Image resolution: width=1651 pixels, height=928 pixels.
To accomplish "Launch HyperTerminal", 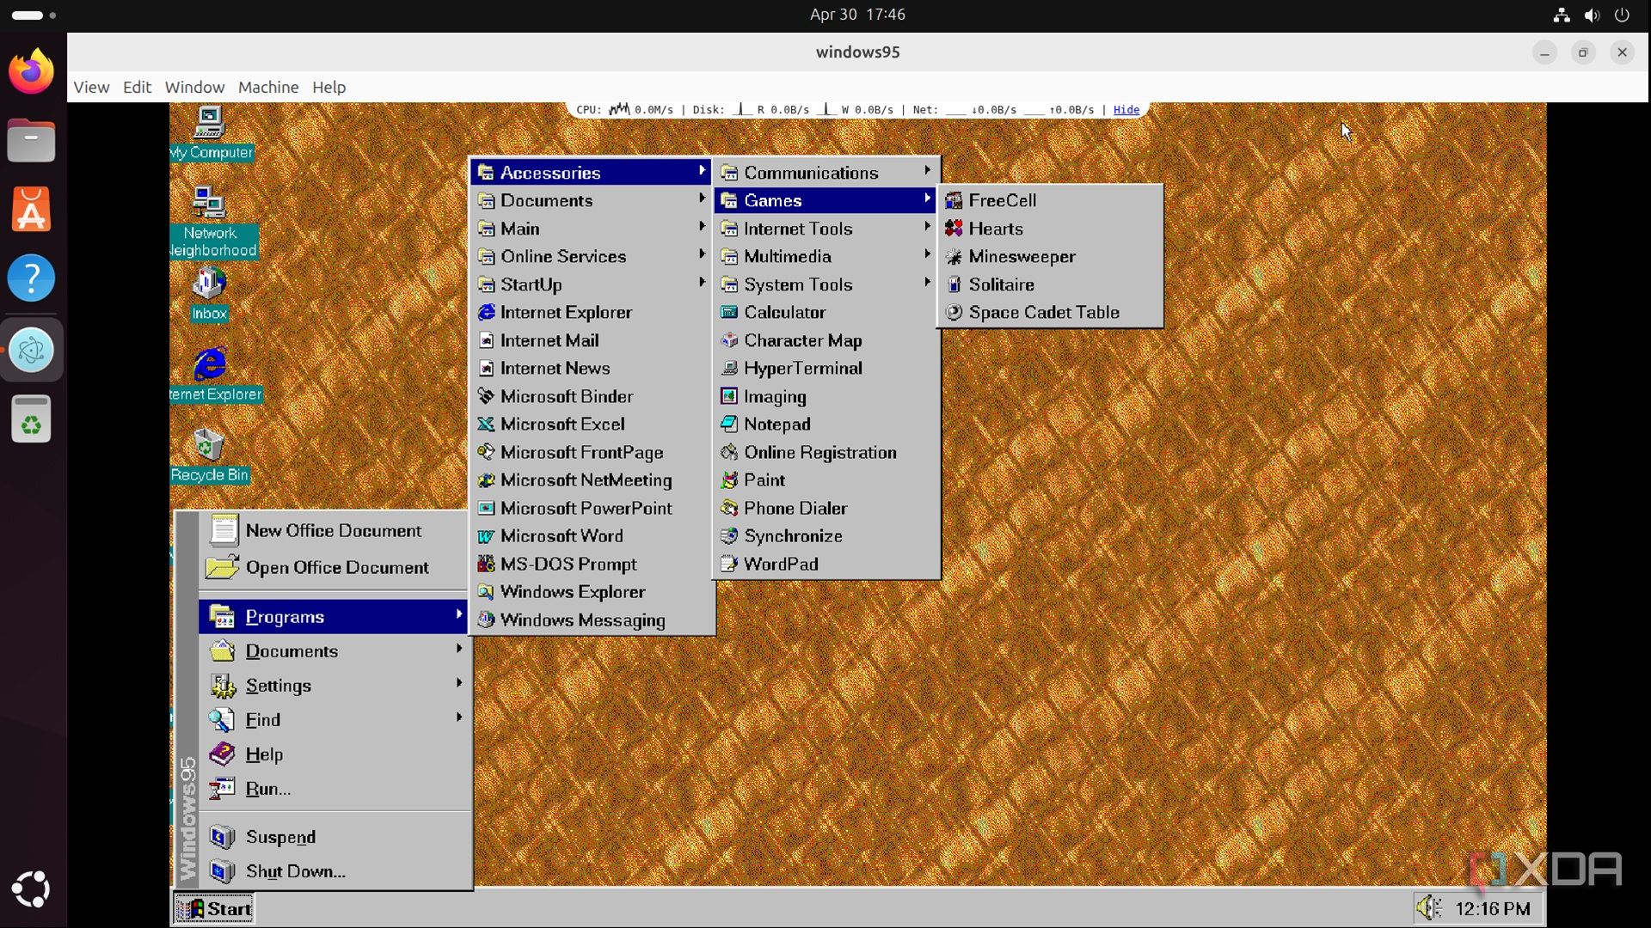I will (826, 369).
